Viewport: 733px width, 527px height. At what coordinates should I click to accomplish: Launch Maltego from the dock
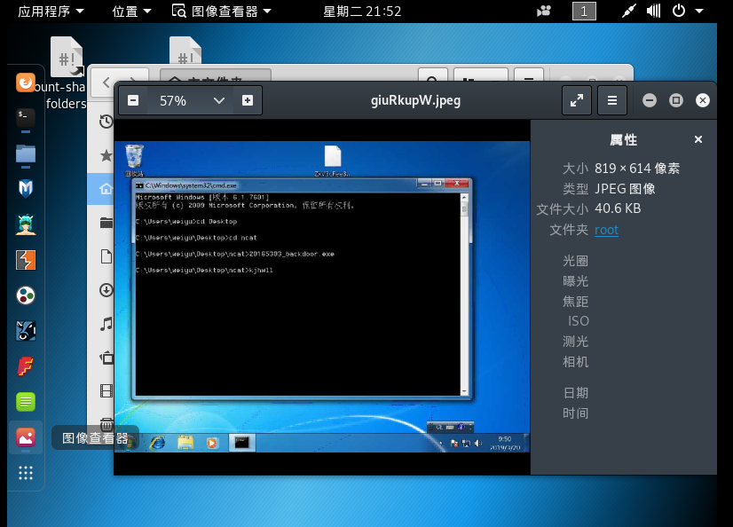(x=26, y=331)
